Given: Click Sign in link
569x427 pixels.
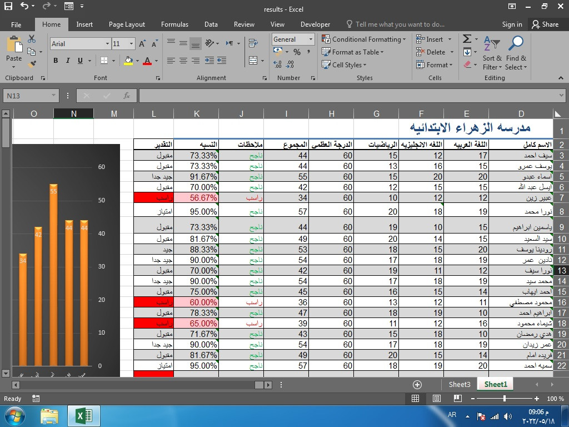Looking at the screenshot, I should click(512, 24).
